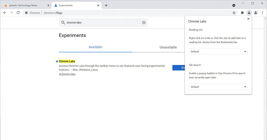Click the forward navigation arrow
This screenshot has width=267, height=140.
(x=11, y=13)
